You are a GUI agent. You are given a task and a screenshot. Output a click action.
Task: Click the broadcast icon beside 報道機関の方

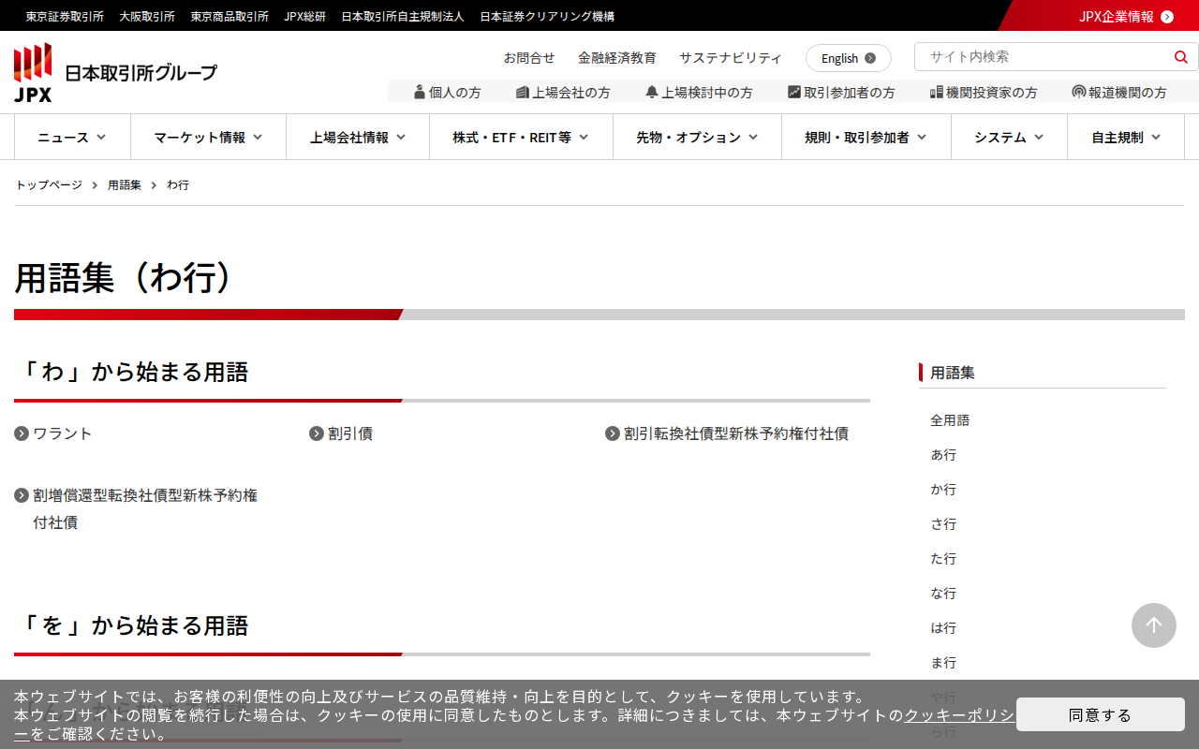pos(1079,92)
